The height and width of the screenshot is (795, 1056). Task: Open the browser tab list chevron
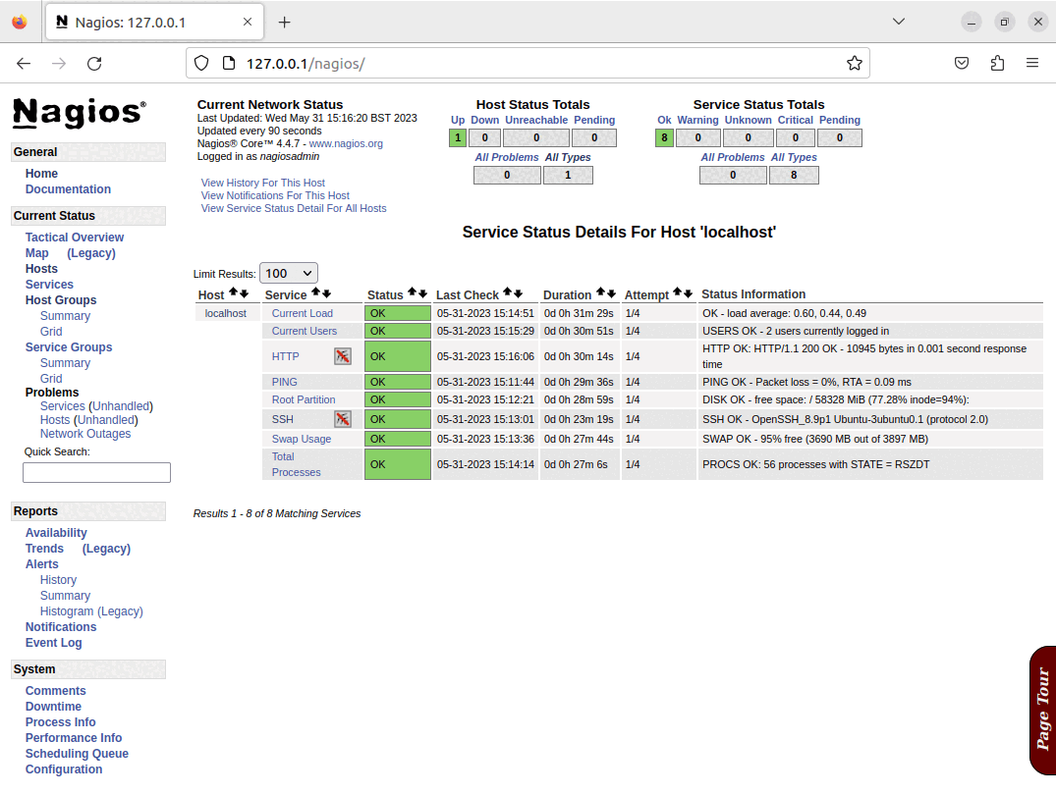(x=898, y=21)
